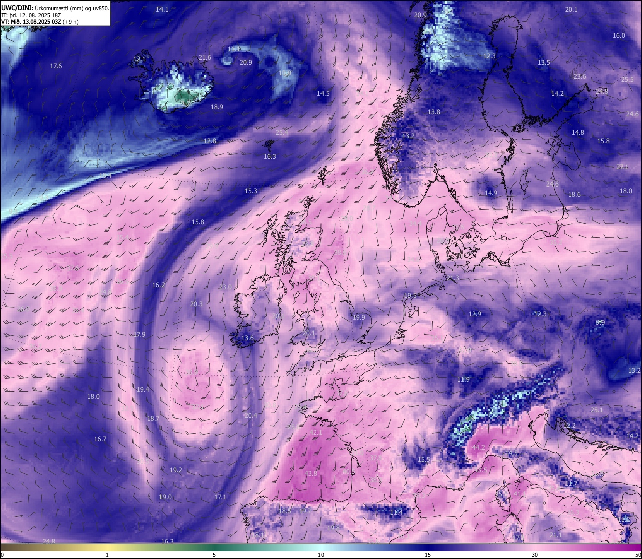This screenshot has height=559, width=642.
Task: Click the value '18.7' in the Atlantic
Action: click(153, 419)
